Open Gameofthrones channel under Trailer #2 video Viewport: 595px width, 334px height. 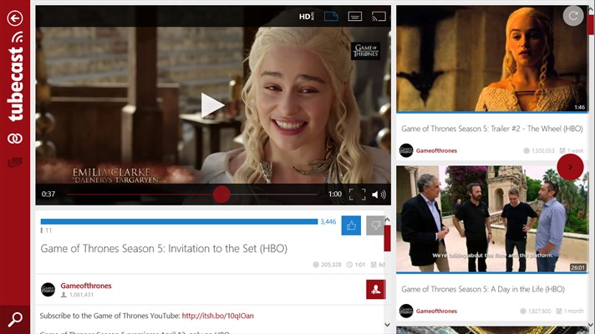click(x=436, y=150)
